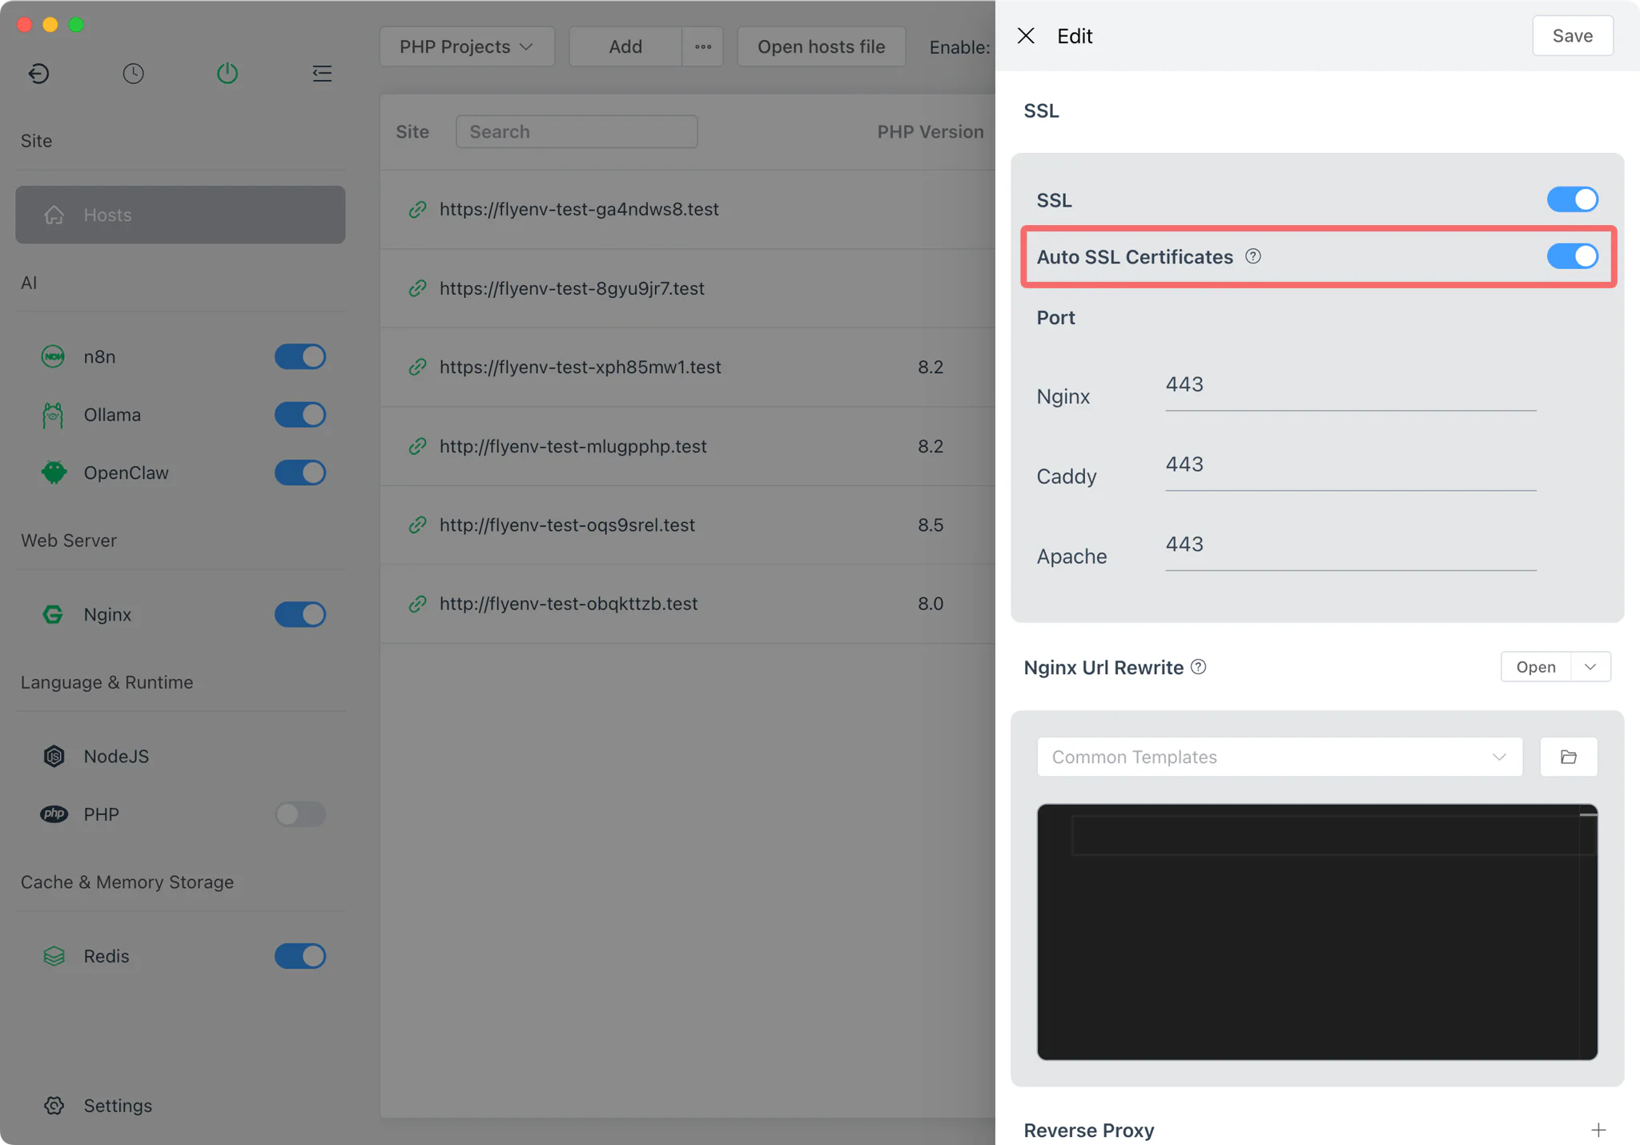
Task: Disable the OpenClaw toggle
Action: [x=299, y=472]
